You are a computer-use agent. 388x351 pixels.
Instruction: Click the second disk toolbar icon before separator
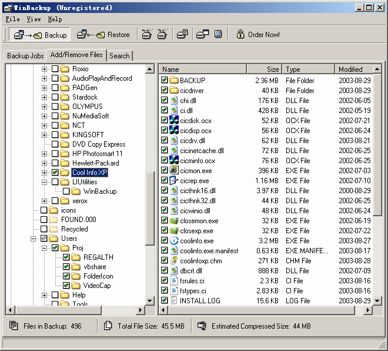tap(162, 34)
